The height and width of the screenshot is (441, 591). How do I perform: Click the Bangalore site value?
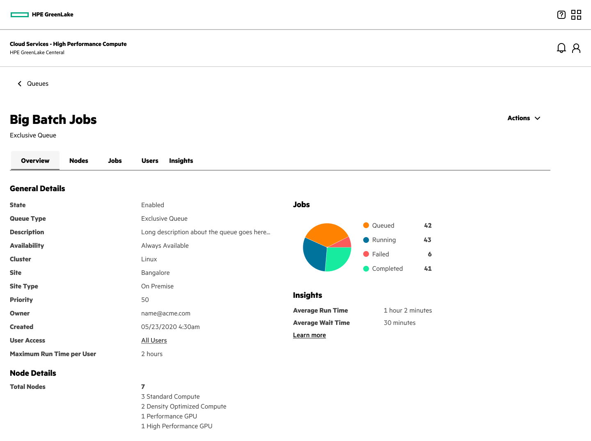point(156,273)
